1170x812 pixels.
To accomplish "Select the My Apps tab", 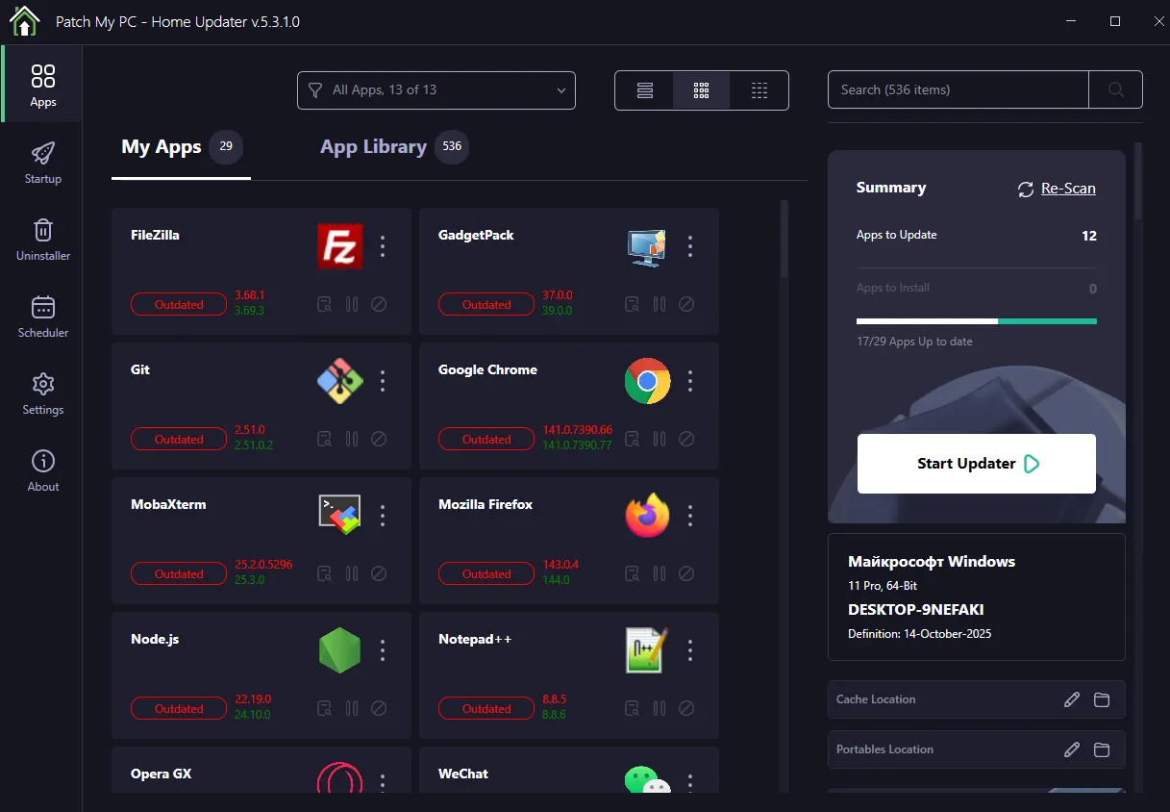I will (x=162, y=147).
